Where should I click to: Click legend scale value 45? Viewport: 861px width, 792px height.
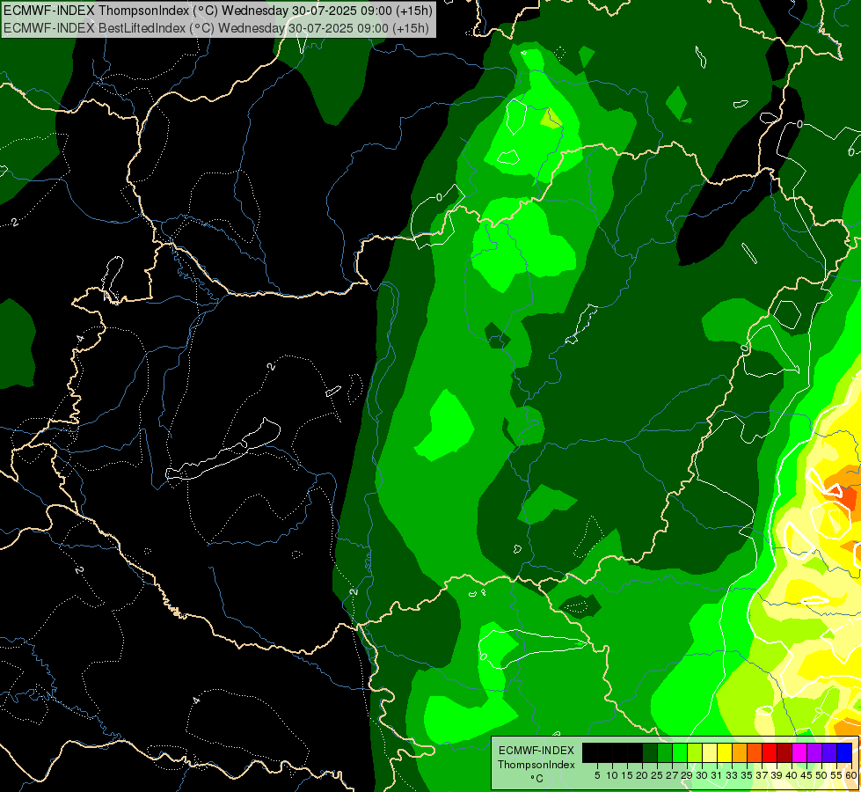coord(806,775)
